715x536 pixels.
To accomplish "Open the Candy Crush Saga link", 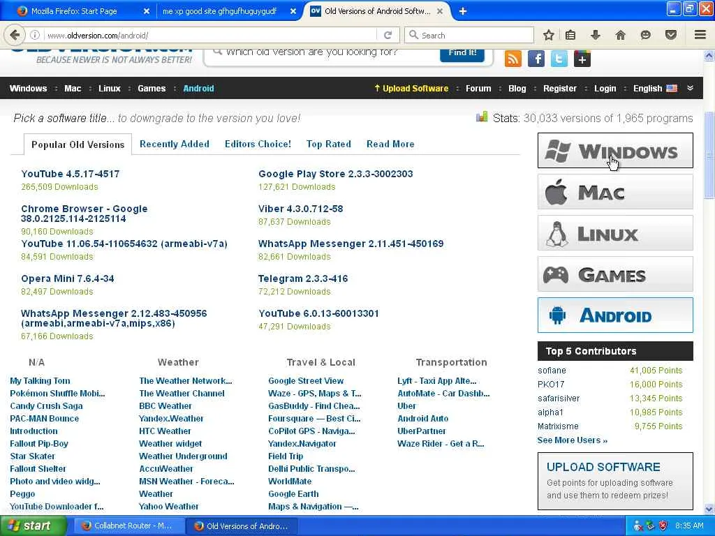I will tap(47, 406).
